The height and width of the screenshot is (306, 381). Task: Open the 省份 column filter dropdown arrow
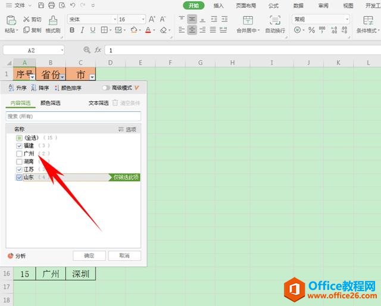tap(63, 77)
